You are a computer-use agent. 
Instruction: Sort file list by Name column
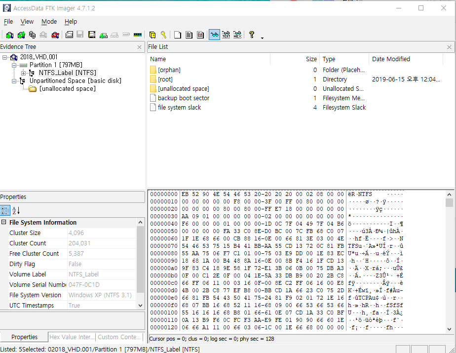tap(209, 59)
